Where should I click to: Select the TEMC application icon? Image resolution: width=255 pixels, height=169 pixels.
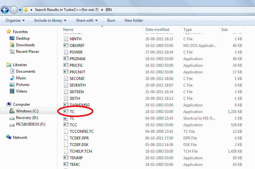pos(66,164)
